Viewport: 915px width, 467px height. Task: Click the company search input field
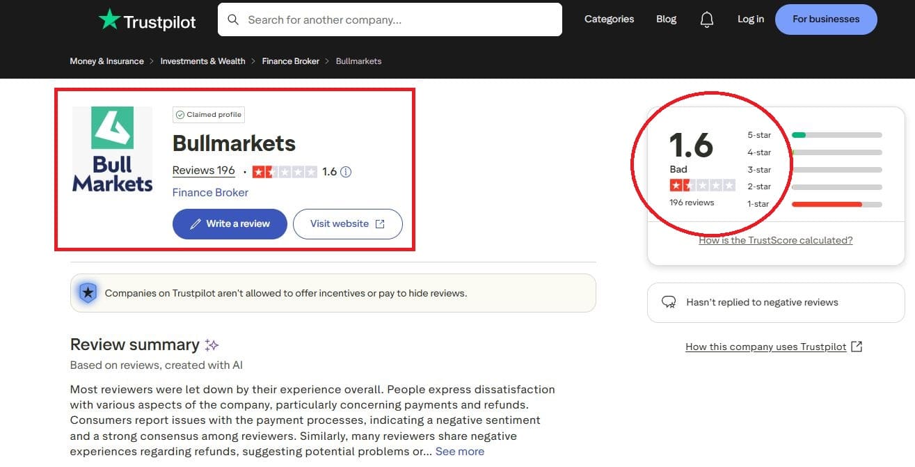tap(390, 19)
